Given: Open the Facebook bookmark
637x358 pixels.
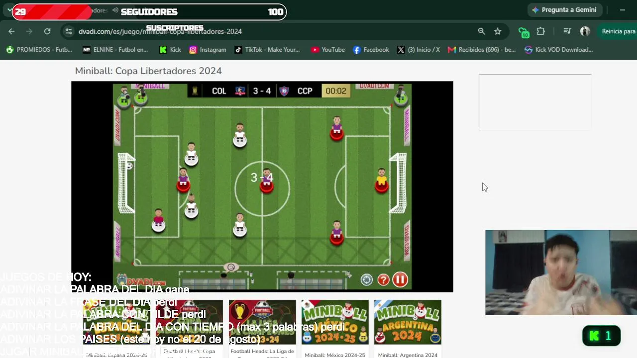Looking at the screenshot, I should (371, 50).
